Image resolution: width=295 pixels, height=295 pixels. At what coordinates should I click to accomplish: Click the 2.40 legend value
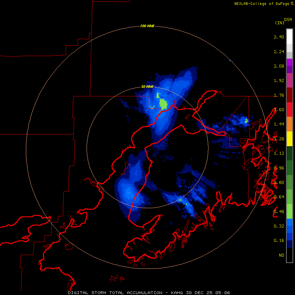click(x=279, y=37)
